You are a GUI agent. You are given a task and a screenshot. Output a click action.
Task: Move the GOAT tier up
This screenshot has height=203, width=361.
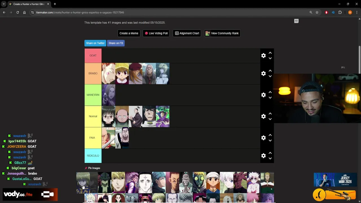270,53
